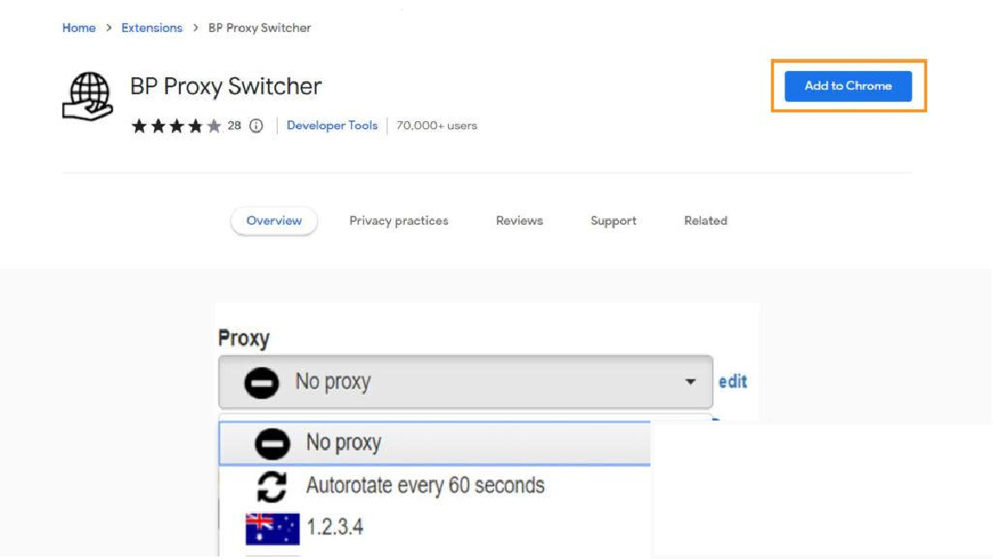Click the Australian flag icon next to 1.2.3.4
The image size is (993, 559).
tap(272, 529)
